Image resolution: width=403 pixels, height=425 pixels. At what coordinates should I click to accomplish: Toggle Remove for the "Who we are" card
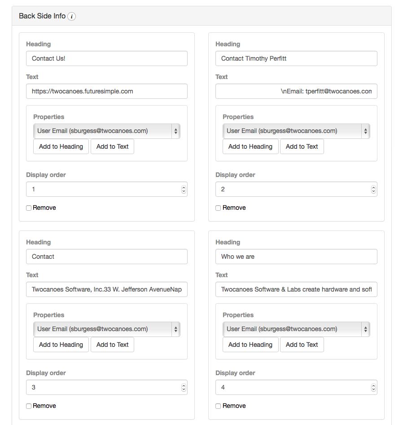(218, 406)
